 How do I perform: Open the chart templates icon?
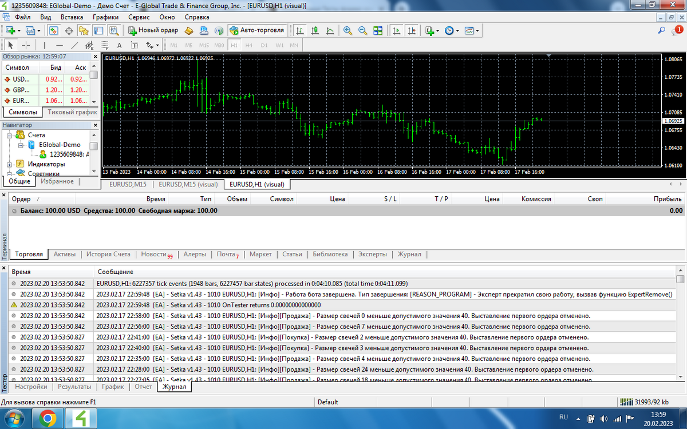pyautogui.click(x=469, y=30)
